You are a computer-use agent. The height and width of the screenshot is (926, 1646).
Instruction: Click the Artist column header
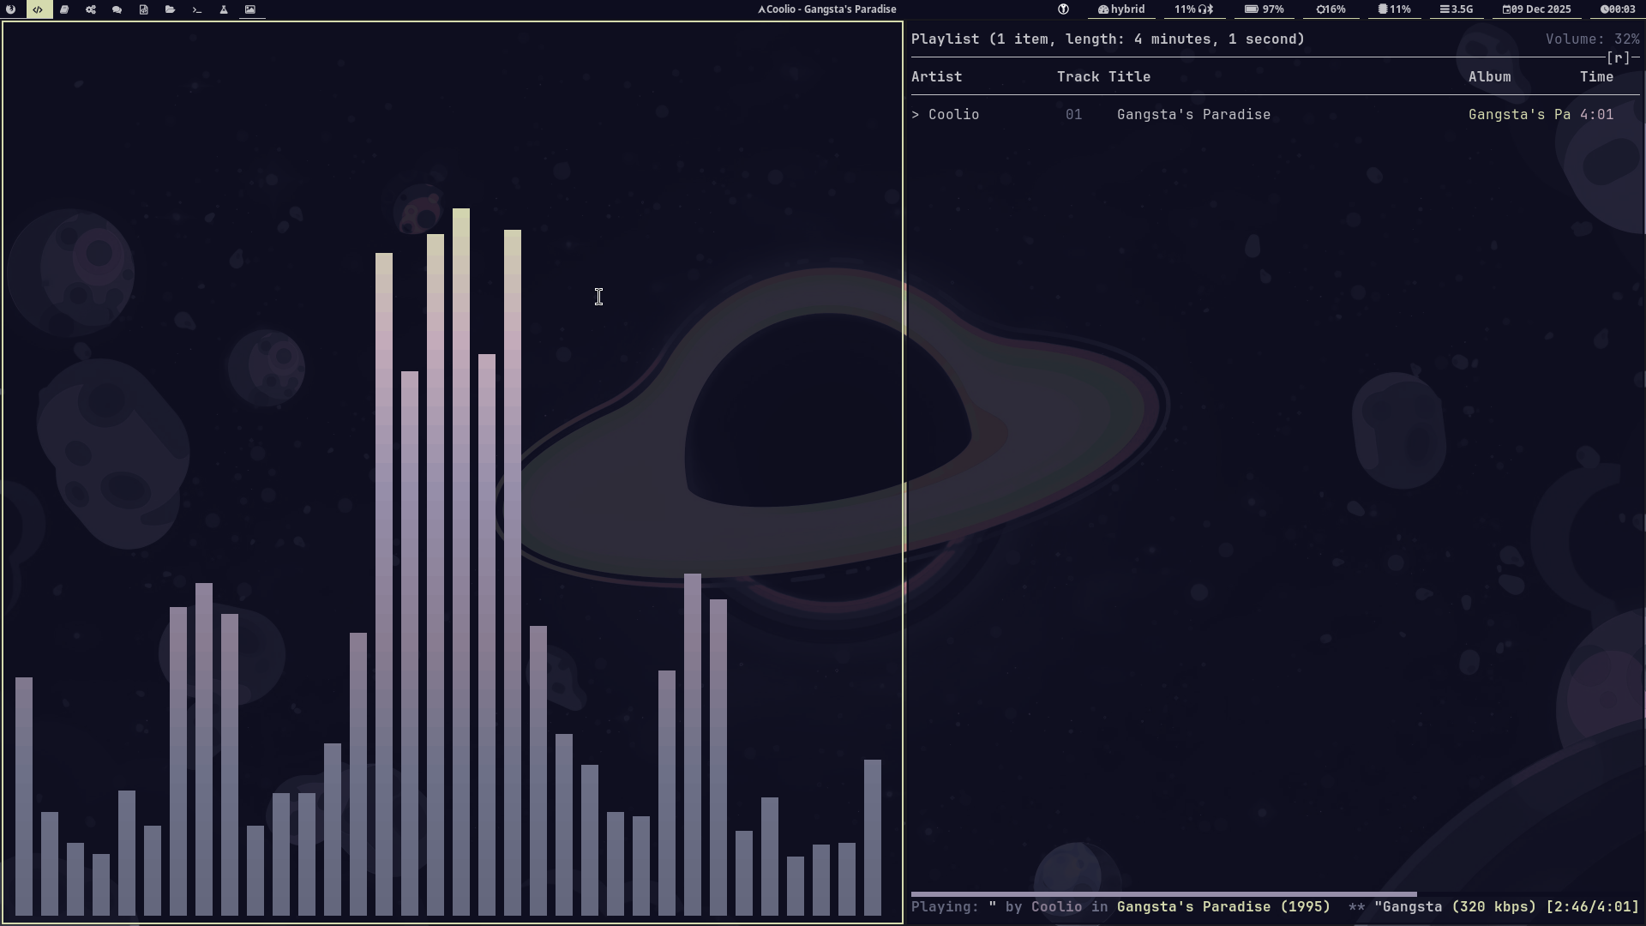point(936,77)
